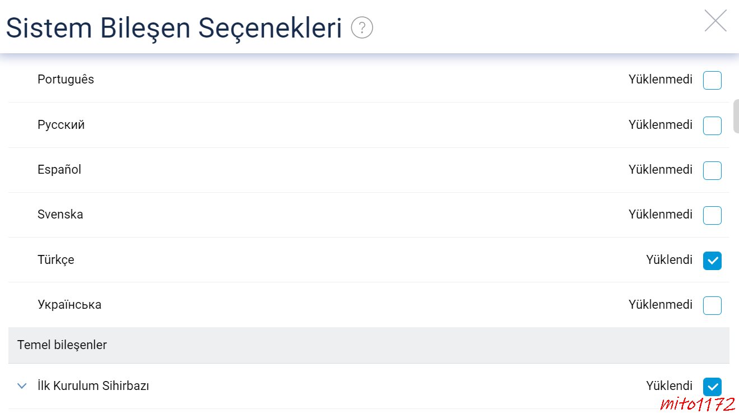Click the İlk Kurulum Sihirbazı label
This screenshot has height=418, width=739.
(93, 386)
